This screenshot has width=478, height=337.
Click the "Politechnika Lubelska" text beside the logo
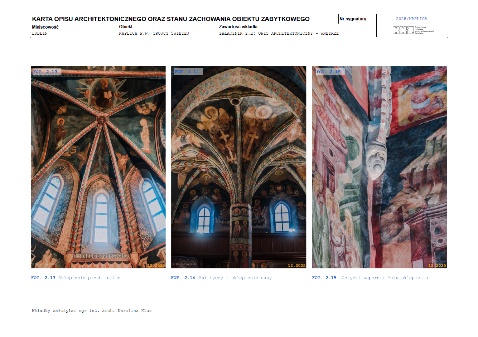pyautogui.click(x=421, y=28)
